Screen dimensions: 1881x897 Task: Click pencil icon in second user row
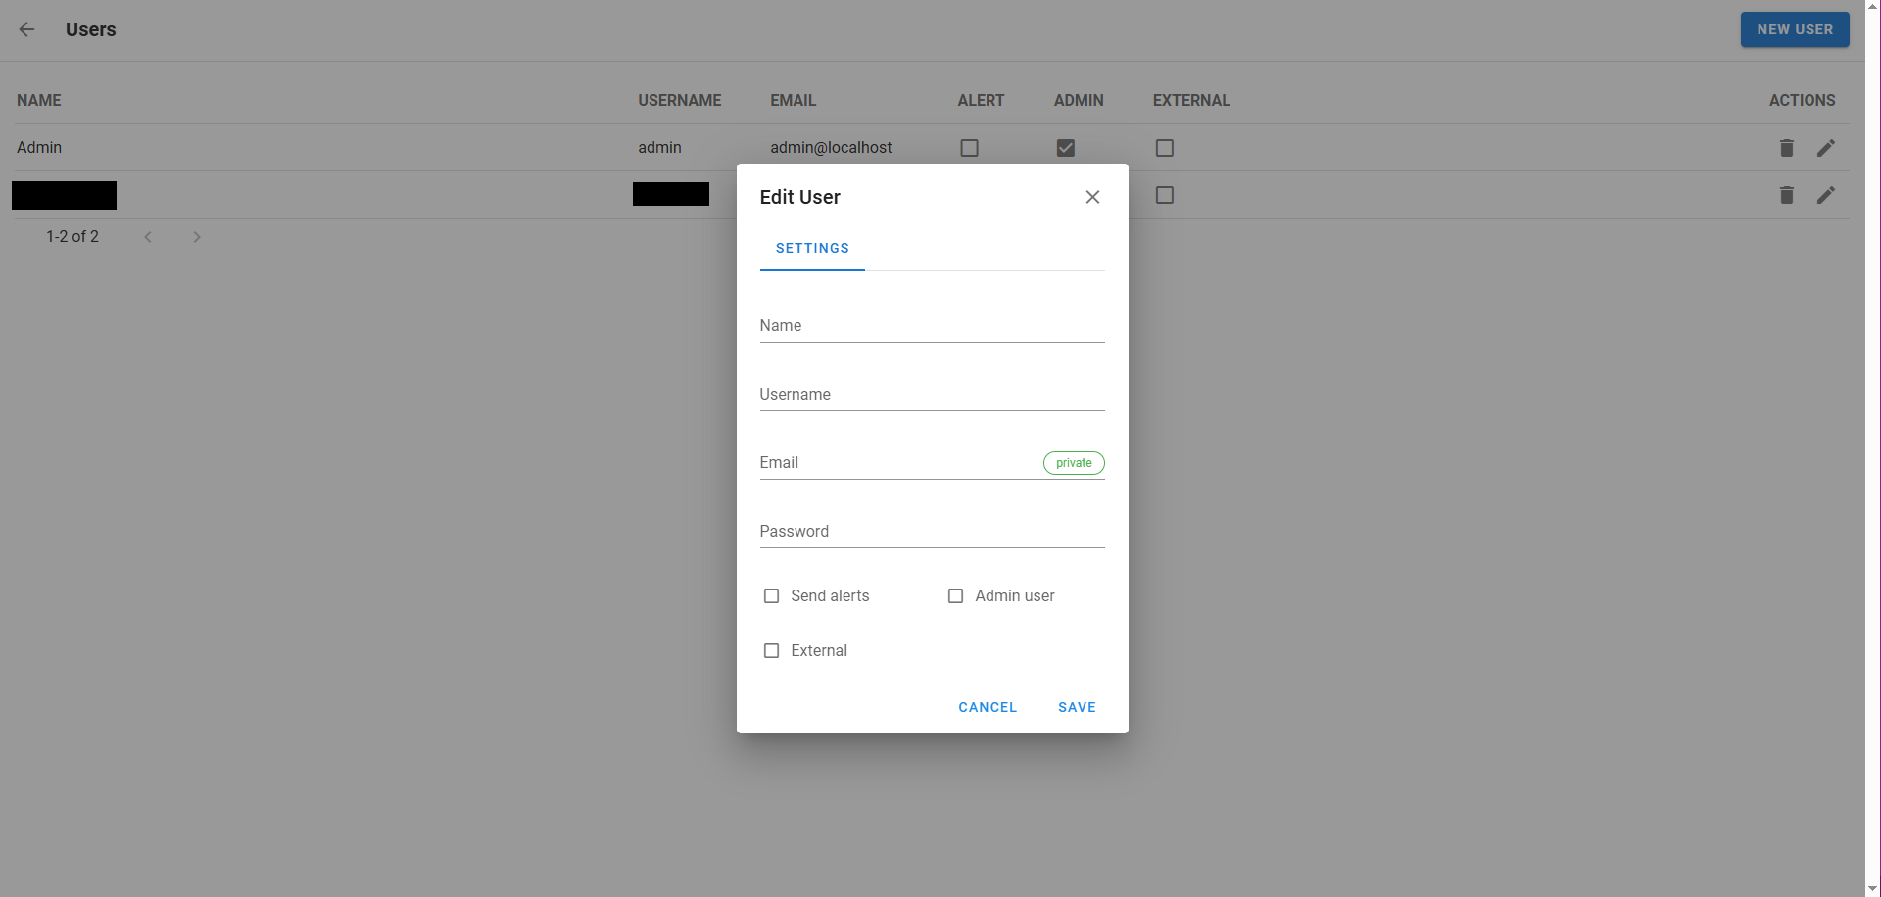pos(1825,196)
